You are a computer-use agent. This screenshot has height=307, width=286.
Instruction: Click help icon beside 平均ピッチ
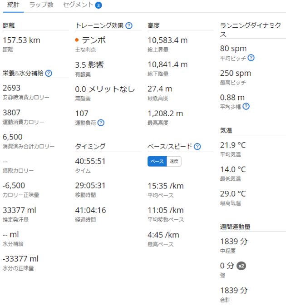[251, 58]
